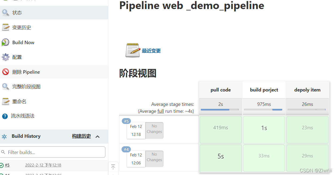Image resolution: width=336 pixels, height=175 pixels.
Task: Click the green success icon for build #5
Action: point(2,165)
